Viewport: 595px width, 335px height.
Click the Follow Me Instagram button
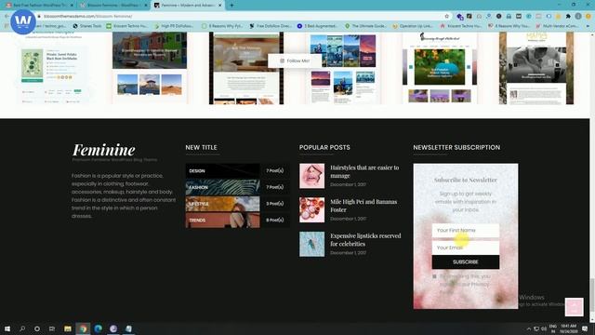coord(295,60)
